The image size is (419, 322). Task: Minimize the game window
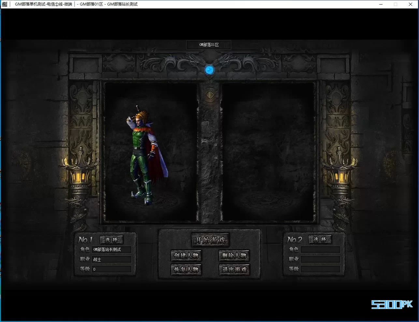381,4
